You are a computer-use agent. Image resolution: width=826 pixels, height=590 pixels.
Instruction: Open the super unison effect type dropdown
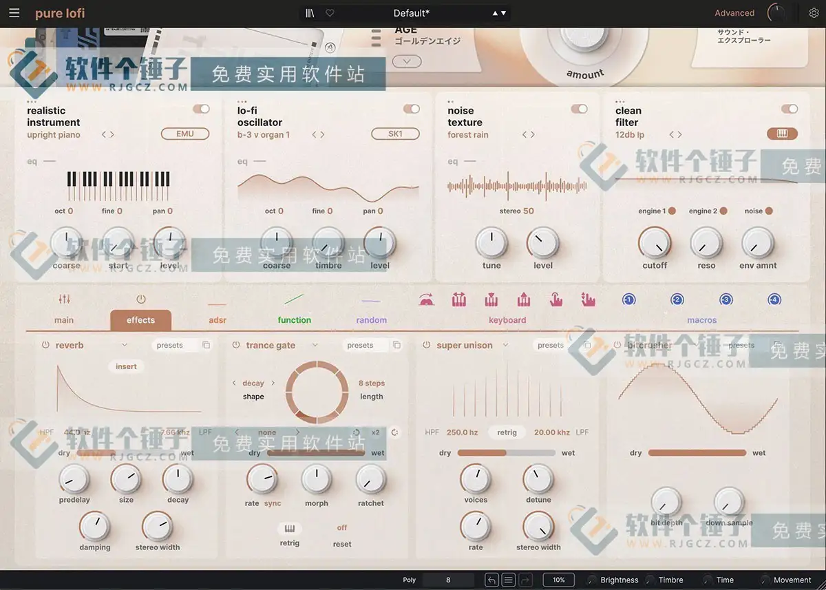[505, 345]
